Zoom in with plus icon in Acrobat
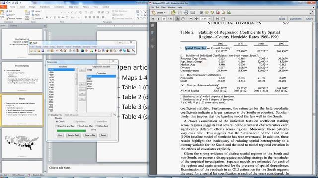 tap(196, 19)
